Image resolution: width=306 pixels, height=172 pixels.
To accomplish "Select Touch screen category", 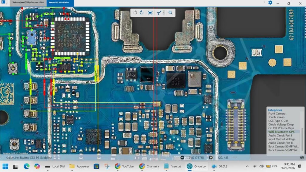I will point(276,117).
